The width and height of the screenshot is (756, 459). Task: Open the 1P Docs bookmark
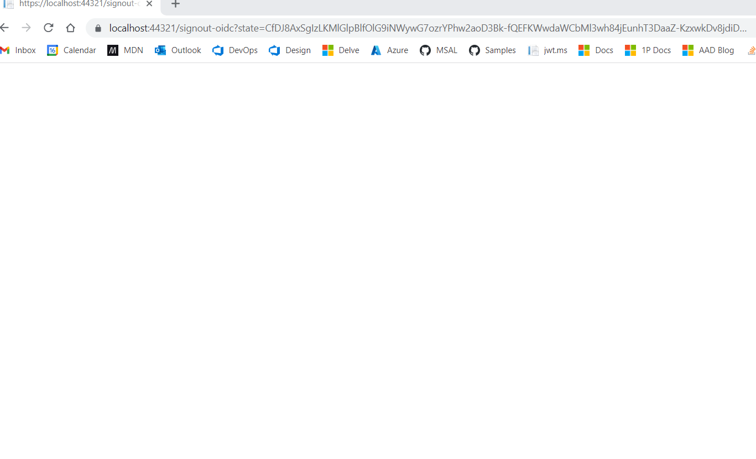(648, 50)
